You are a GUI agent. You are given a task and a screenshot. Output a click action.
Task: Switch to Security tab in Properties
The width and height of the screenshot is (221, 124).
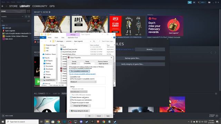click(x=74, y=61)
